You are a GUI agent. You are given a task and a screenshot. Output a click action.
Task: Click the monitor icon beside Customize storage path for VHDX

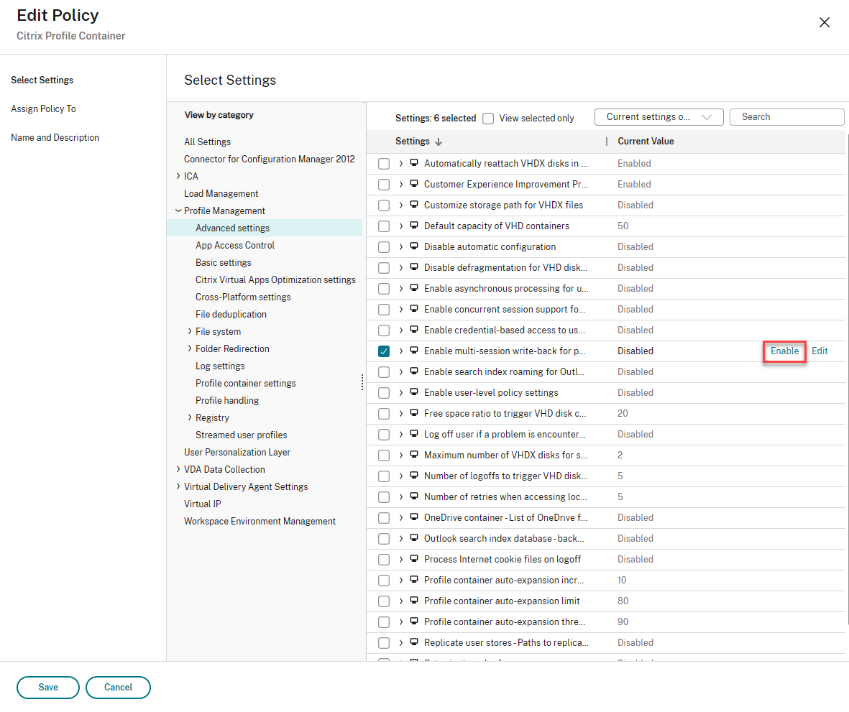click(414, 205)
